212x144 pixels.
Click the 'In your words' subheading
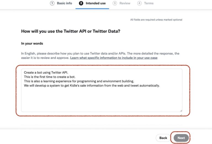(x=32, y=44)
